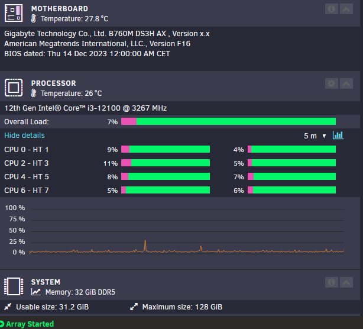The width and height of the screenshot is (363, 329).
Task: Click the motherboard Temperature: 27.8 °C text
Action: (x=74, y=19)
